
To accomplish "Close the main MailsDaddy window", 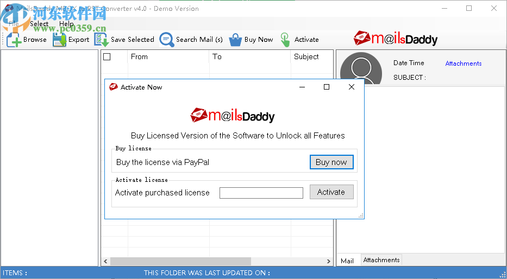I will point(494,8).
